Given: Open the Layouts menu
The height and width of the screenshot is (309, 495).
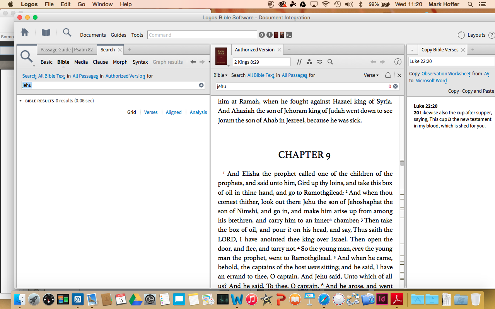Looking at the screenshot, I should pyautogui.click(x=471, y=35).
